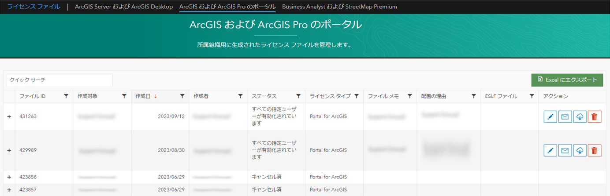
Task: Export table with Excel にエクスポート button
Action: click(x=567, y=80)
